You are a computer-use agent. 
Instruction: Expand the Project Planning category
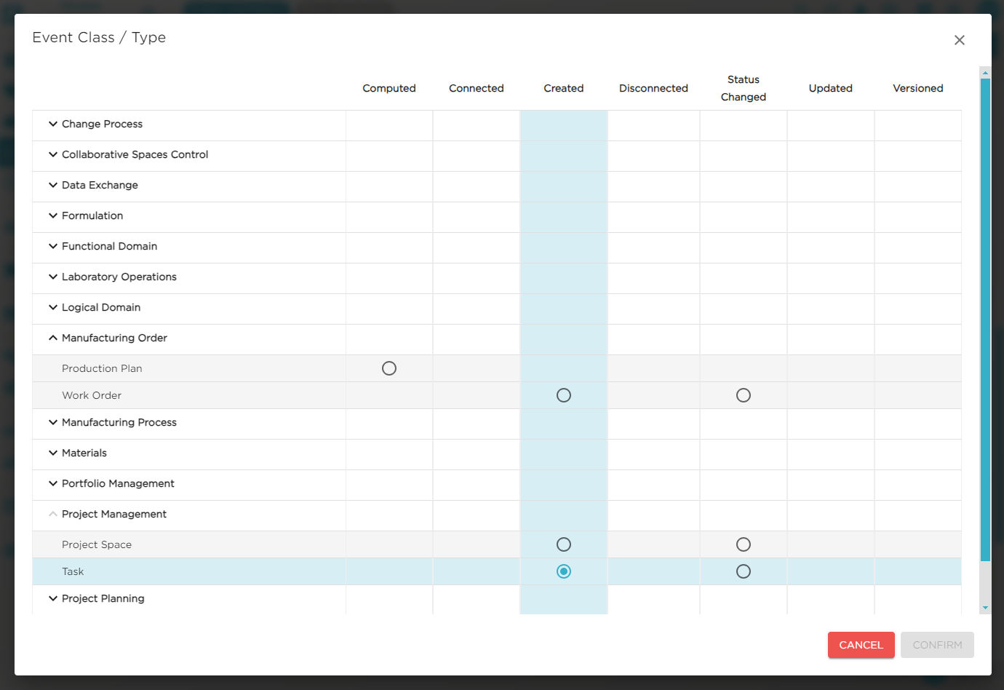pyautogui.click(x=53, y=598)
